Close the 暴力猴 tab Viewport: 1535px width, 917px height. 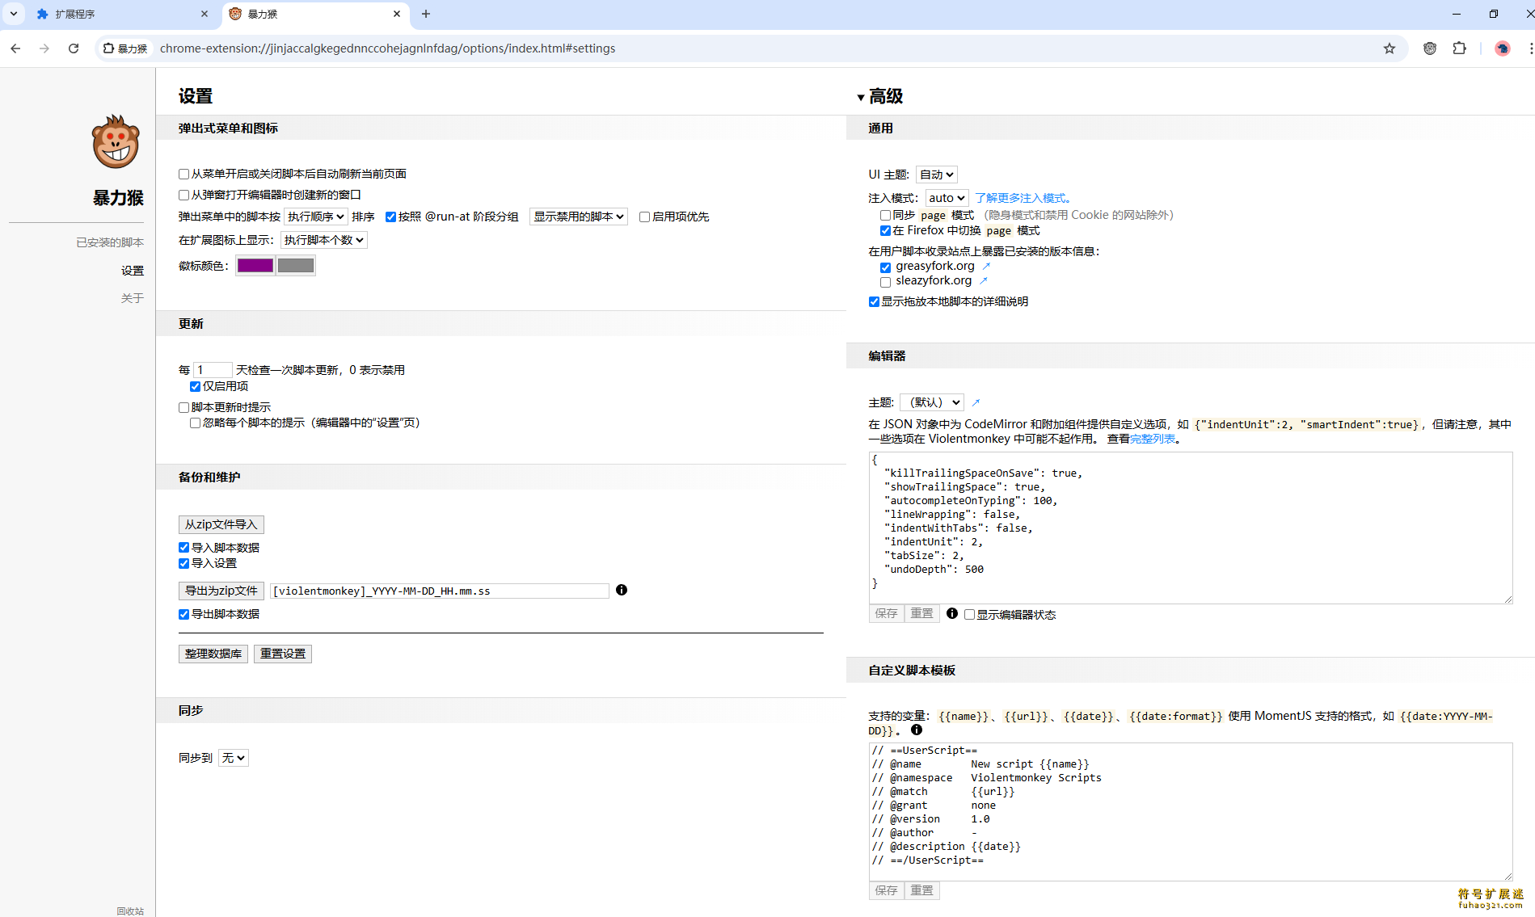point(397,14)
